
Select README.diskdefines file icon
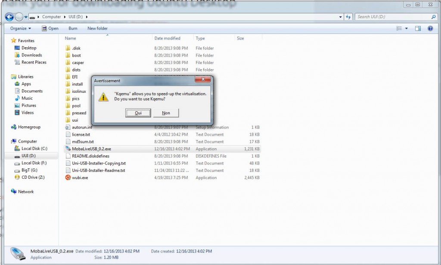pos(68,156)
